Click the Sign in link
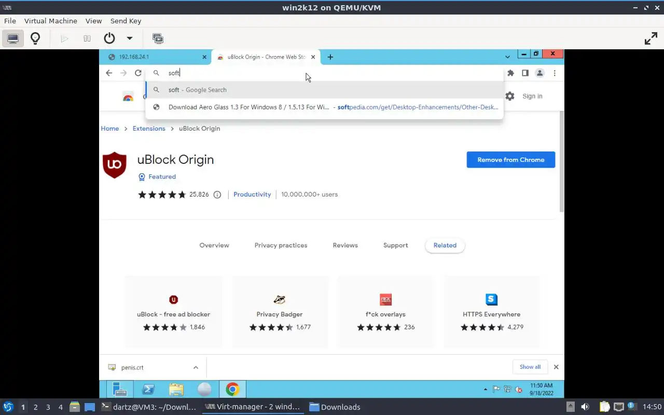 click(x=532, y=96)
